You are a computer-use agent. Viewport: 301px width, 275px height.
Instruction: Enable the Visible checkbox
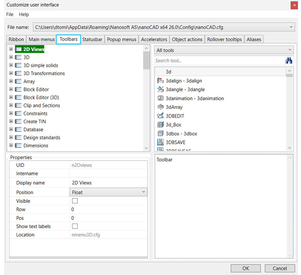(75, 201)
